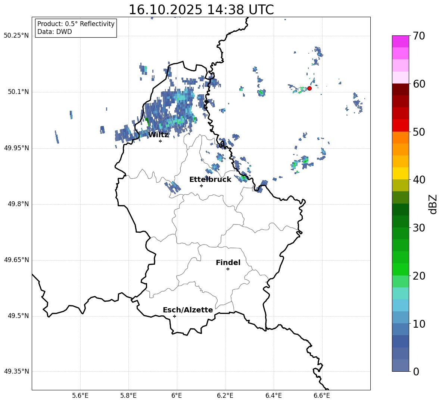Click 'Product: 0.5° Reflectivity' text
Screen dimensions: 442x403
76,23
